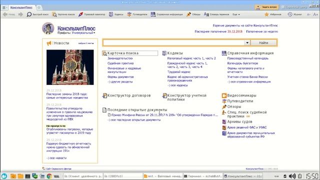Viewport: 320px width, 180px height.
Task: Open the Конструктор договоров icon
Action: [x=104, y=95]
